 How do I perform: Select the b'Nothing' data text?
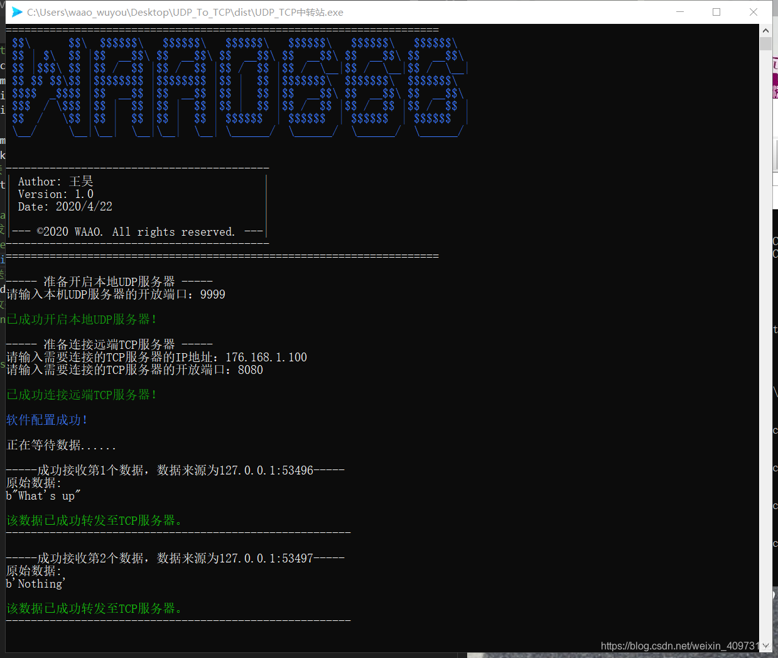tap(35, 583)
